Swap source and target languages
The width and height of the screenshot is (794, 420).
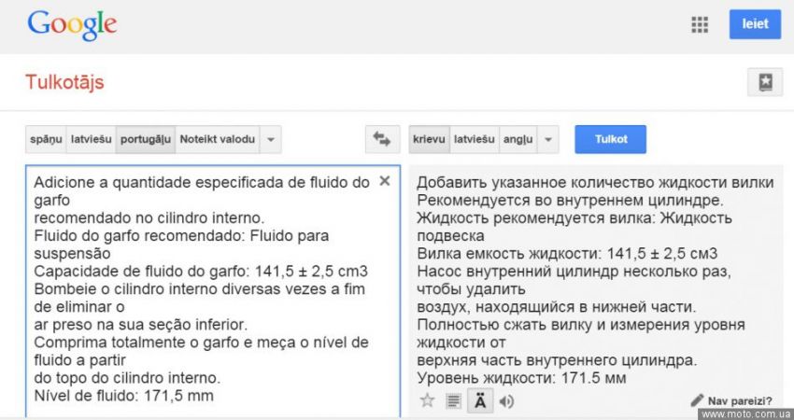coord(382,139)
